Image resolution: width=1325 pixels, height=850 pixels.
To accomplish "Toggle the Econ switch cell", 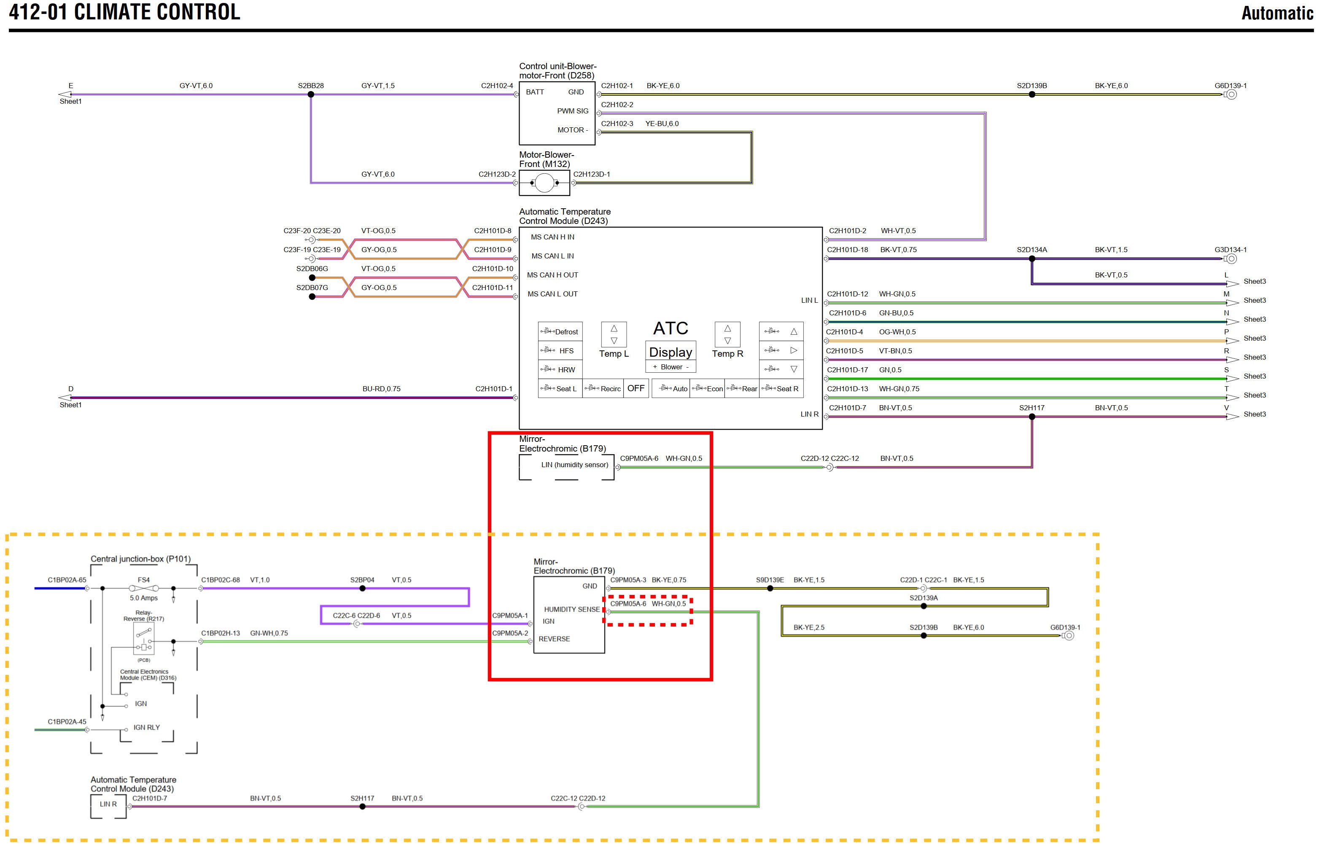I will 707,389.
